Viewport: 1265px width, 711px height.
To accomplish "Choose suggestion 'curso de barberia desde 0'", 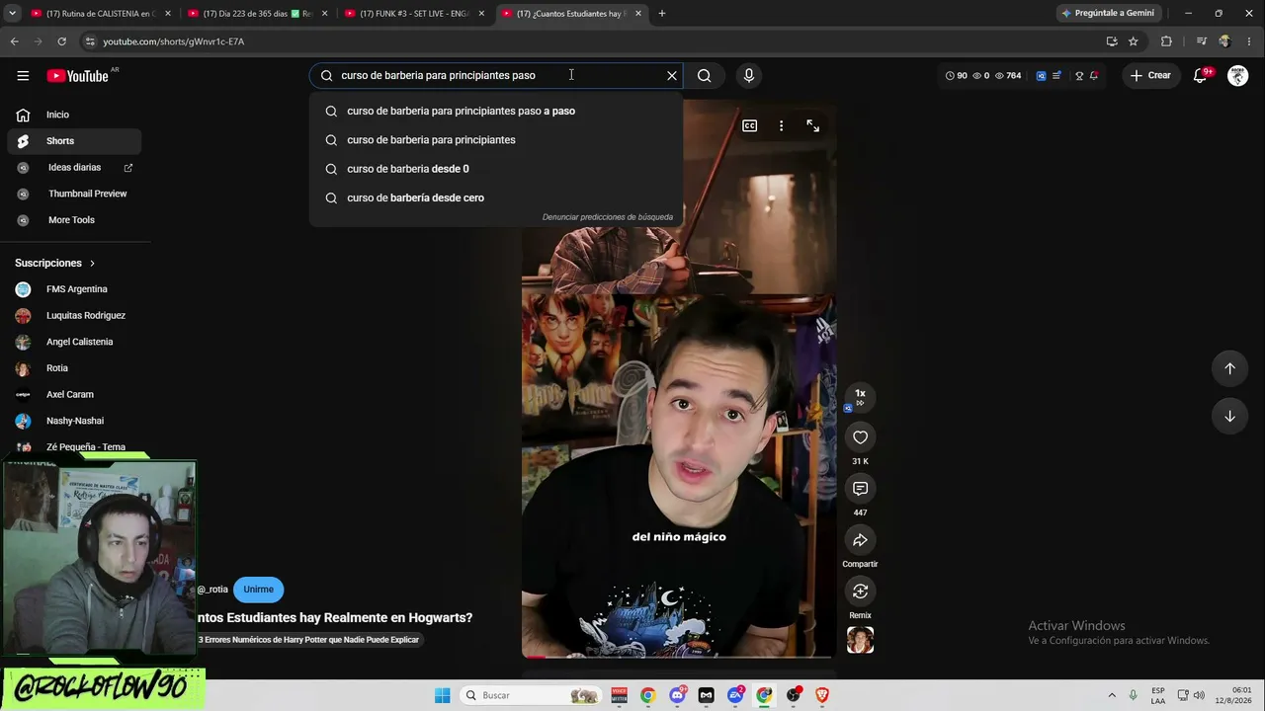I will point(496,169).
